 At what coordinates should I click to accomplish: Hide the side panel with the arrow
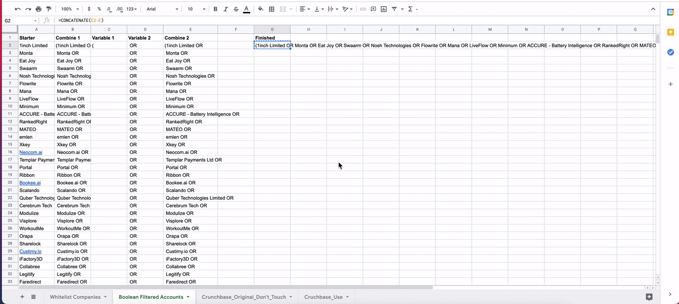click(670, 294)
